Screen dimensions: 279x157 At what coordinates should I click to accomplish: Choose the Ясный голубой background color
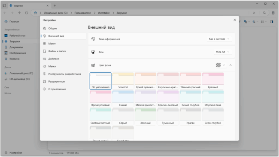191,99
